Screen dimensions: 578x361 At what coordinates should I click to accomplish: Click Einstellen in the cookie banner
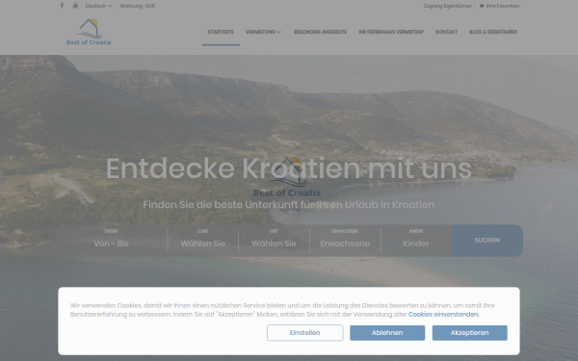tap(305, 333)
